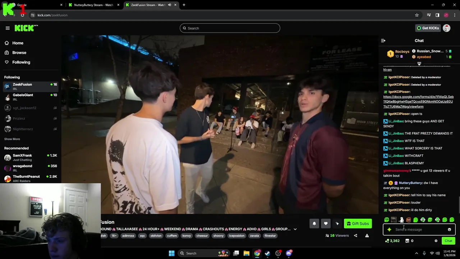Open the user profile avatar menu
Viewport: 460px width, 259px height.
click(447, 28)
